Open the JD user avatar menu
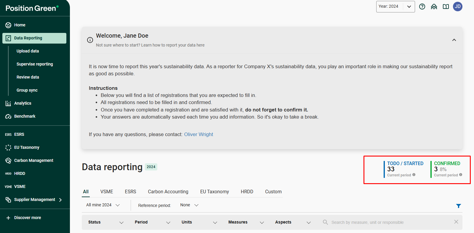Viewport: 474px width, 233px height. [458, 7]
